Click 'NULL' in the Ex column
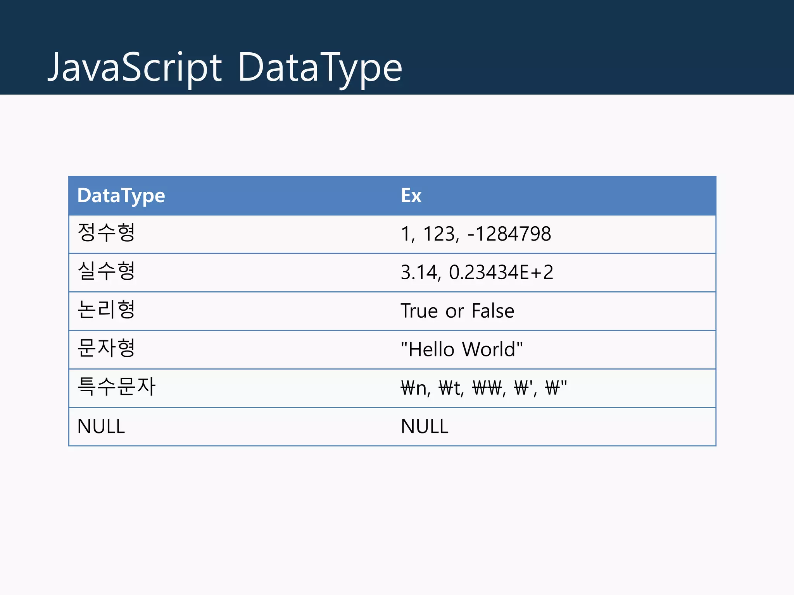Image resolution: width=794 pixels, height=595 pixels. pos(554,426)
